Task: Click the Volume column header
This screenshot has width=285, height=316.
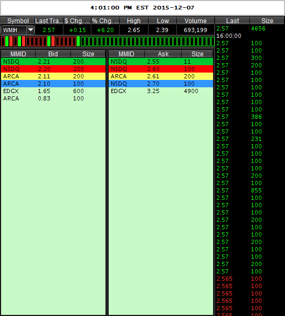Action: coord(195,21)
